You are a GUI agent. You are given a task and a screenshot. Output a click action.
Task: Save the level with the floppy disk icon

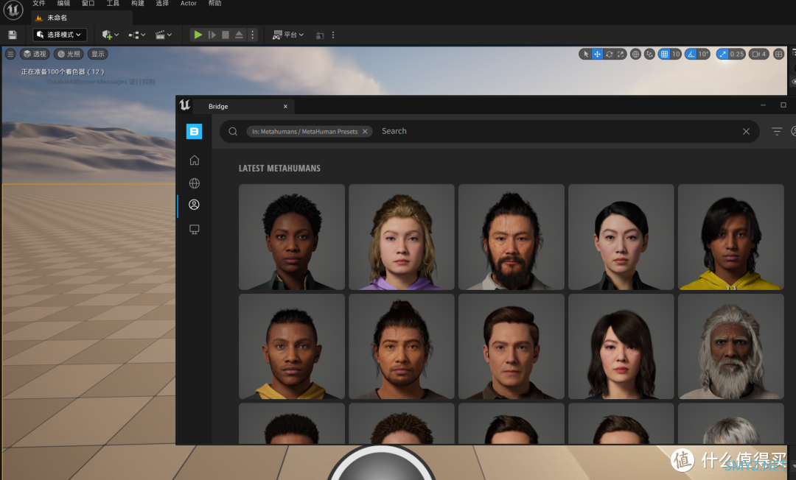(x=13, y=35)
